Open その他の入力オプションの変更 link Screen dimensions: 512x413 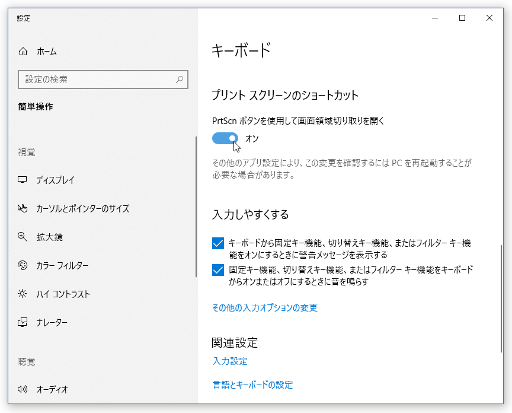tap(265, 308)
